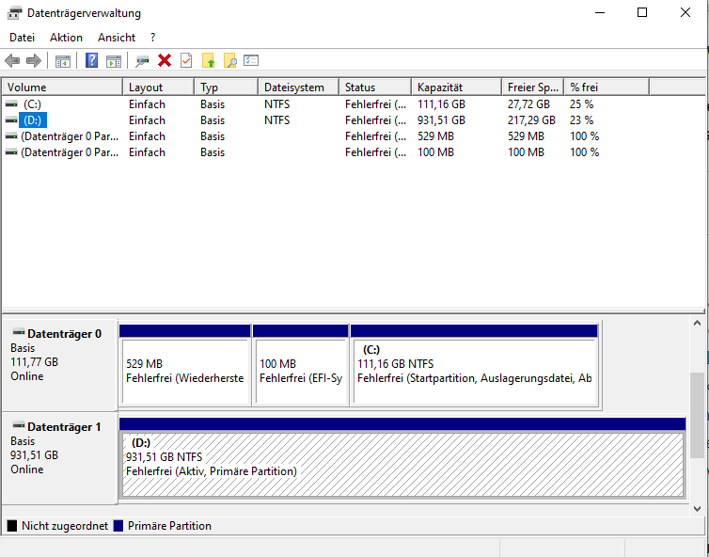Click the Nicht zugeordnet legend label
The width and height of the screenshot is (709, 557).
65,526
